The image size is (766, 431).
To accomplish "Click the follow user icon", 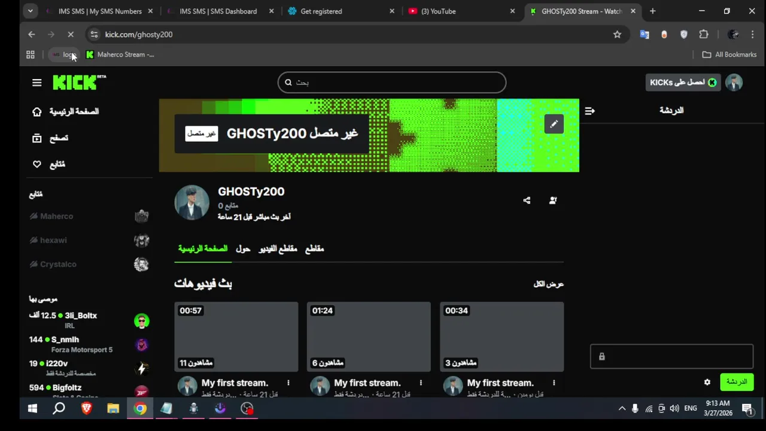I will [553, 201].
